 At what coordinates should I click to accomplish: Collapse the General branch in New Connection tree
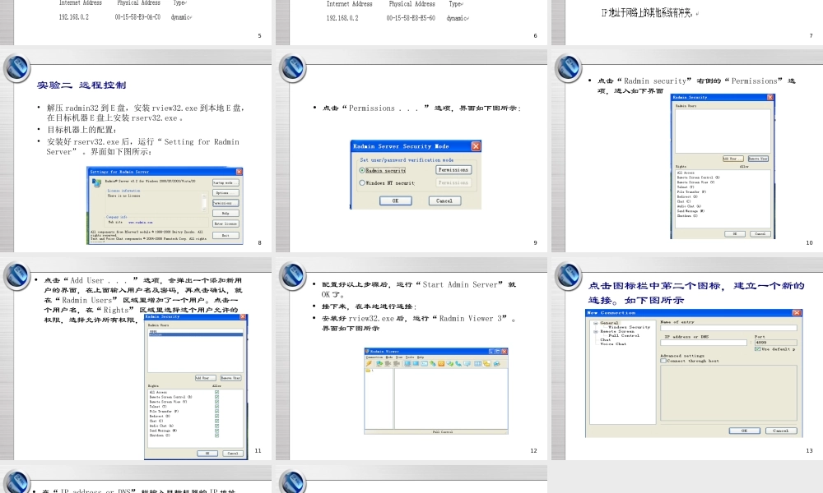point(596,322)
